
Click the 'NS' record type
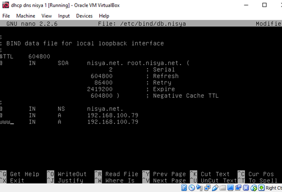point(61,108)
